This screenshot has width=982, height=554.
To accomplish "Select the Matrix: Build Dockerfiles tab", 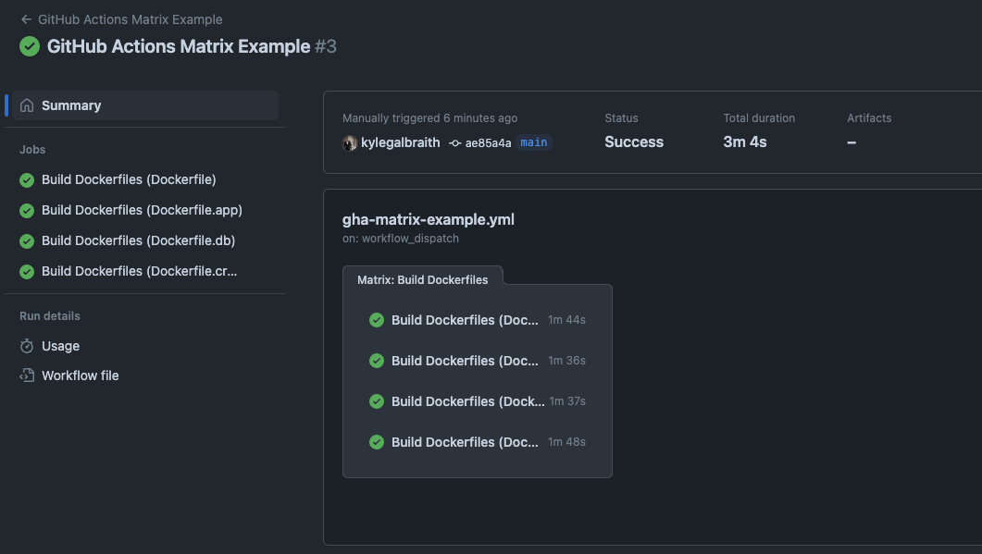I will [x=423, y=279].
